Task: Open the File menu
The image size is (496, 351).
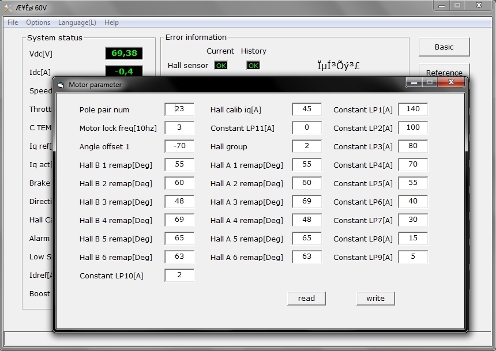Action: point(12,22)
